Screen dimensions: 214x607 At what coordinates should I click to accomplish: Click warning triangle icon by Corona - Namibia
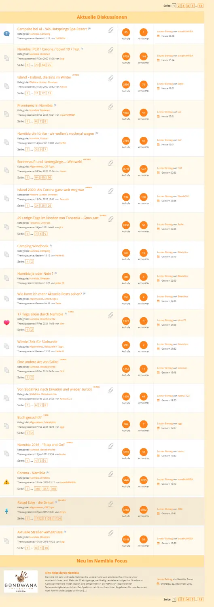click(x=6, y=482)
